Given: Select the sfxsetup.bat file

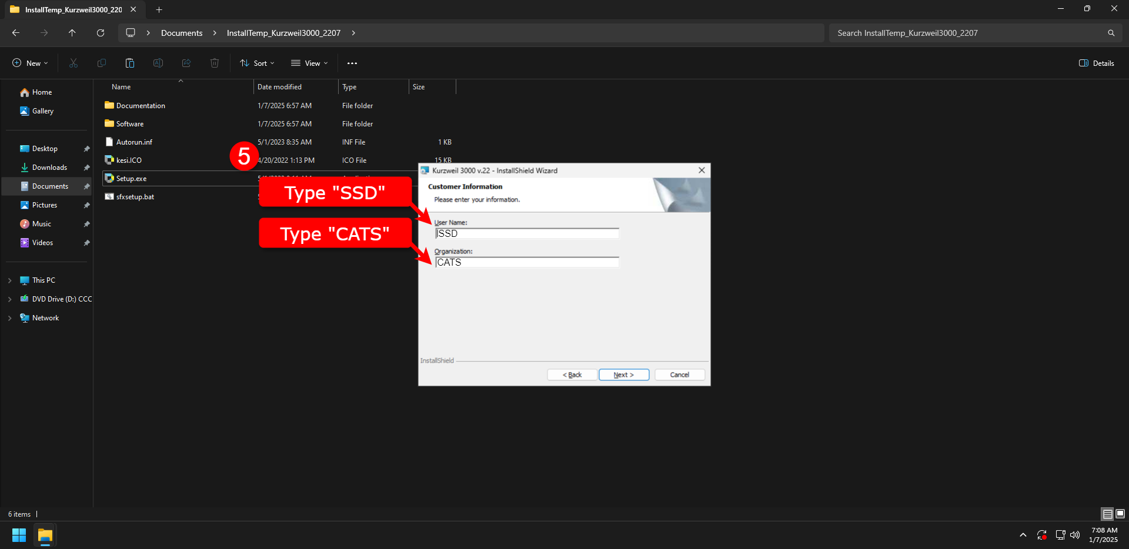Looking at the screenshot, I should click(x=135, y=197).
